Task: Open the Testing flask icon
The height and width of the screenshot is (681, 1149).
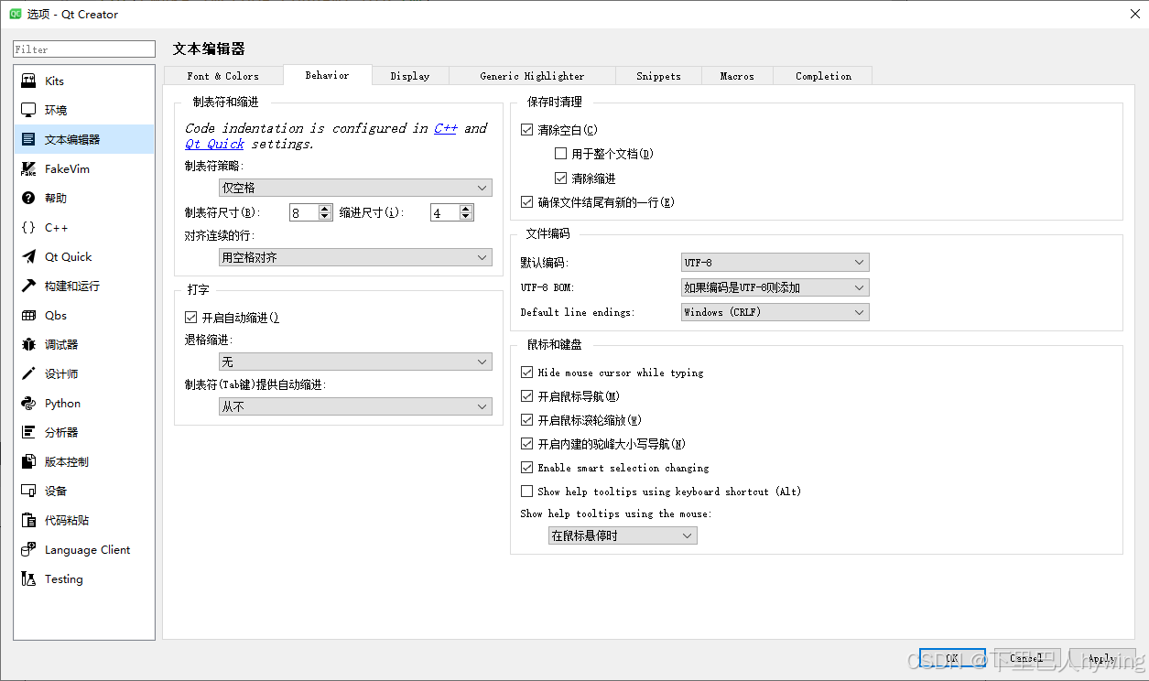Action: [x=28, y=579]
